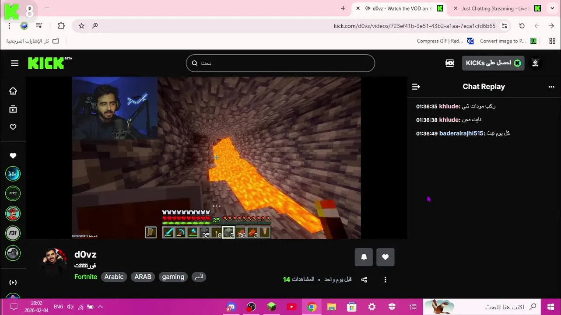Viewport: 561px width, 315px height.
Task: Follow d0vz with the heart button
Action: [385, 257]
